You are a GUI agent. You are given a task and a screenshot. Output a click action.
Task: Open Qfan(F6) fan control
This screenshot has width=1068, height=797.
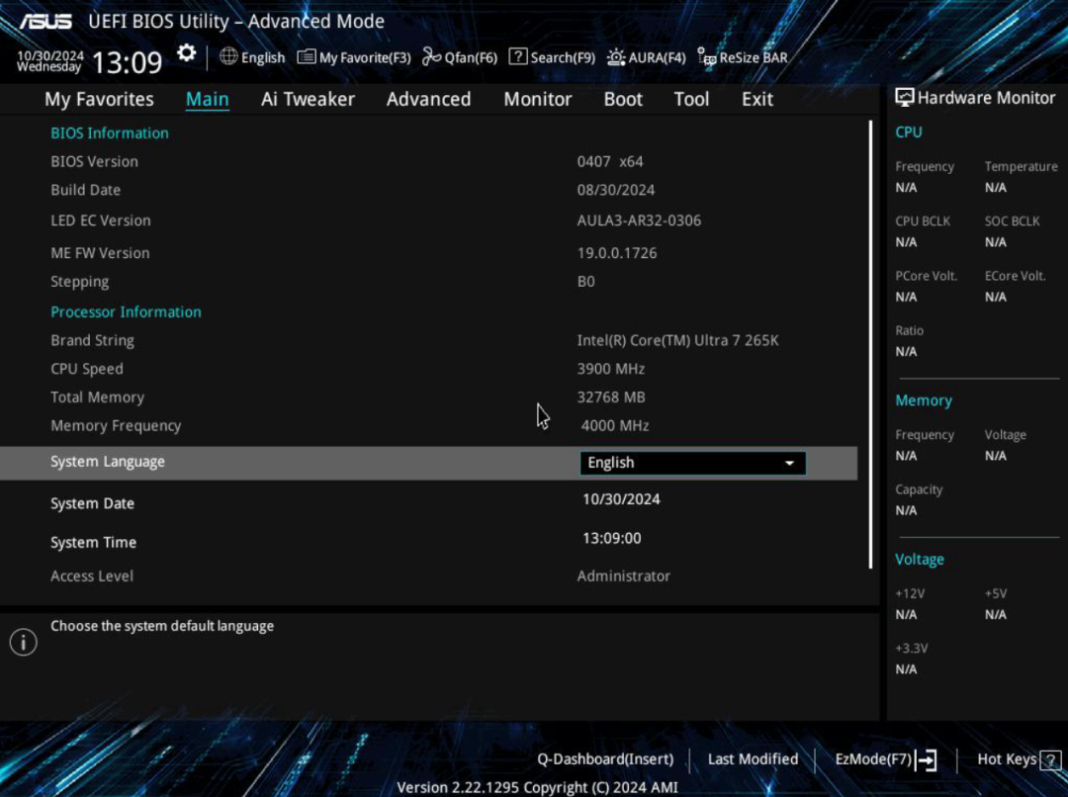point(431,57)
